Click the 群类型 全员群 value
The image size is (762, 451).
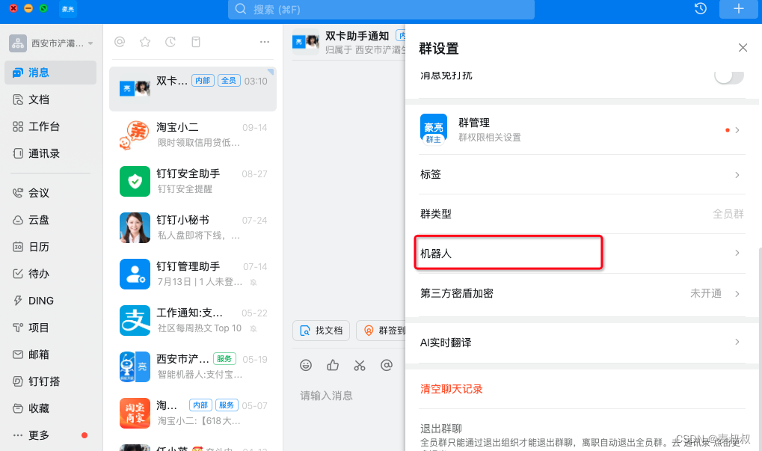(x=728, y=214)
